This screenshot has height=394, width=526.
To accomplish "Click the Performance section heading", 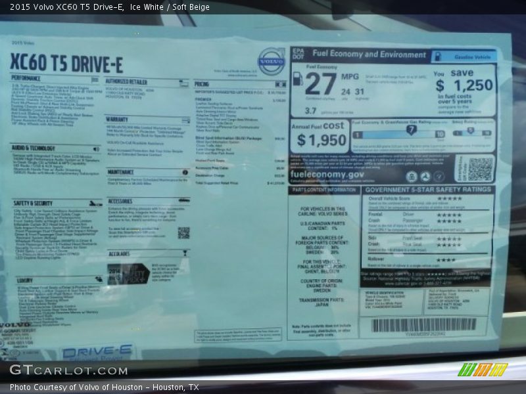I will pyautogui.click(x=26, y=78).
